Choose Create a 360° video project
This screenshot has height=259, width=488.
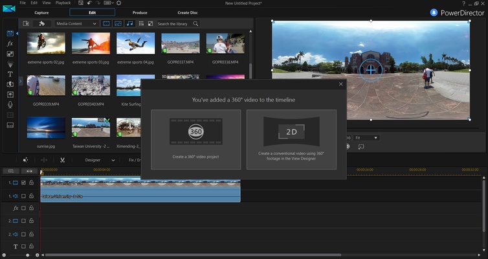[195, 139]
